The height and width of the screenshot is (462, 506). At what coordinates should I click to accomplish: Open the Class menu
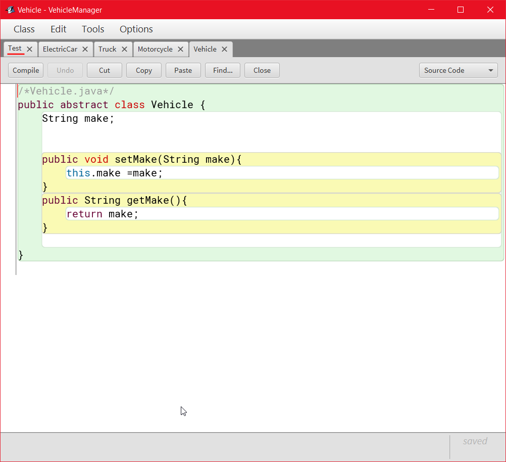tap(24, 29)
